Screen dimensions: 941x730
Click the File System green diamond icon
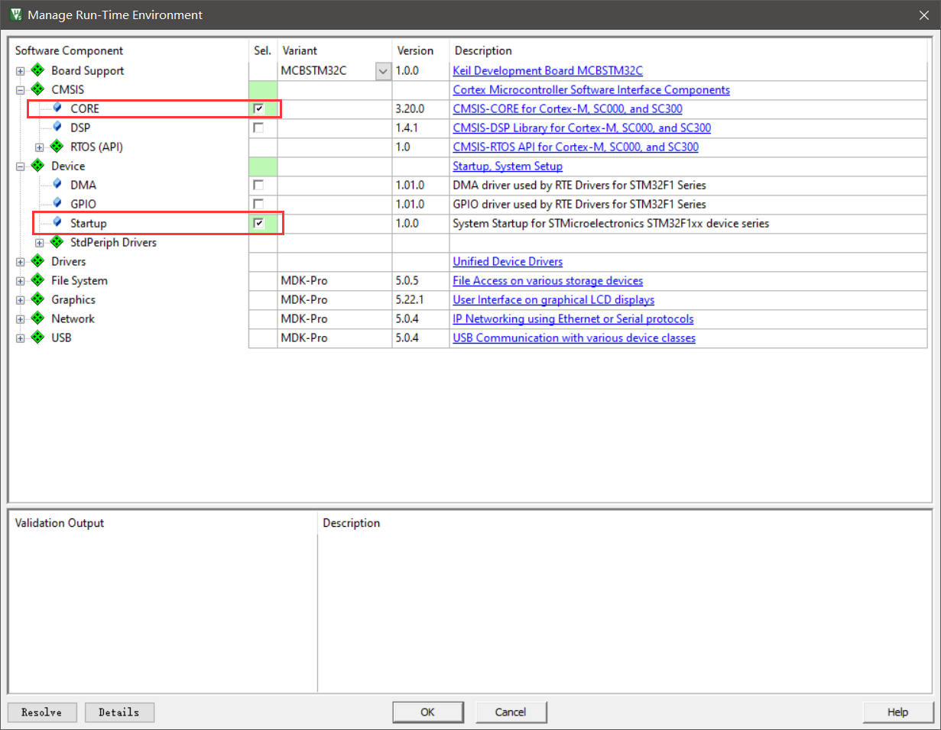click(37, 280)
